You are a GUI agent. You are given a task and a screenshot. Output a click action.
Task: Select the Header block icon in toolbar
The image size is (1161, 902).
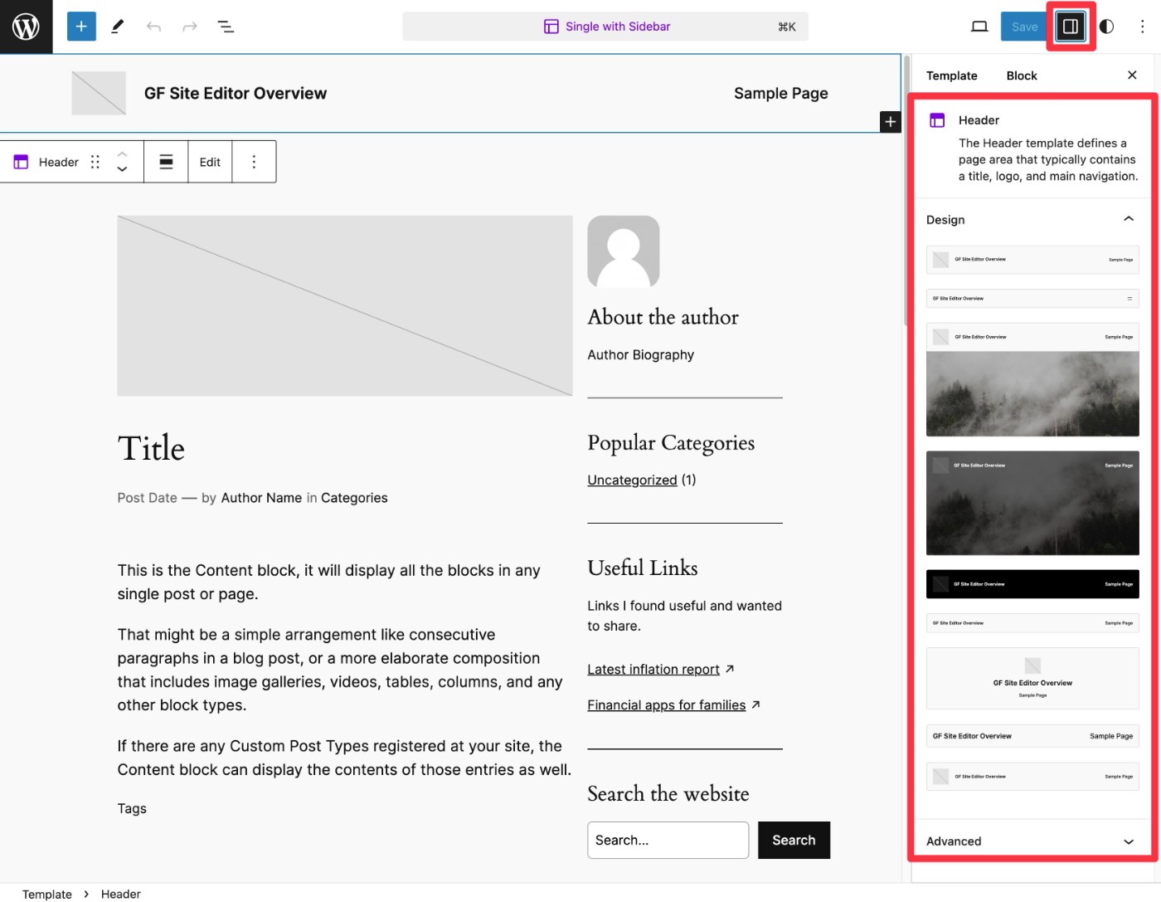[x=22, y=162]
